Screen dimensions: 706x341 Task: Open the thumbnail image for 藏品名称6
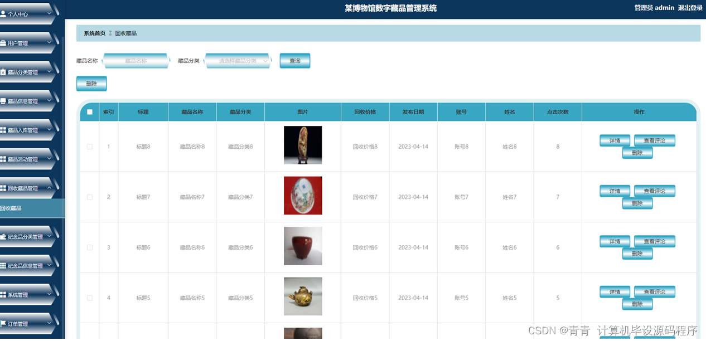click(x=303, y=246)
